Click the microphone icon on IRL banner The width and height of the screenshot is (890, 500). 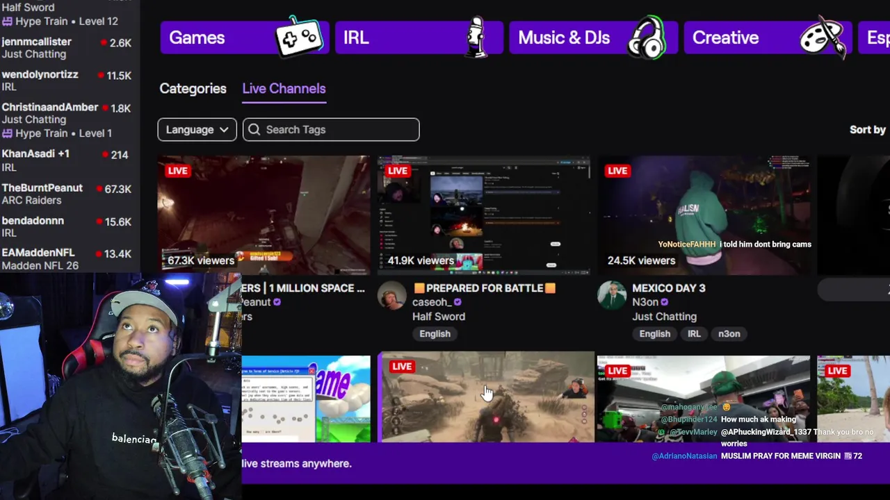pos(476,37)
